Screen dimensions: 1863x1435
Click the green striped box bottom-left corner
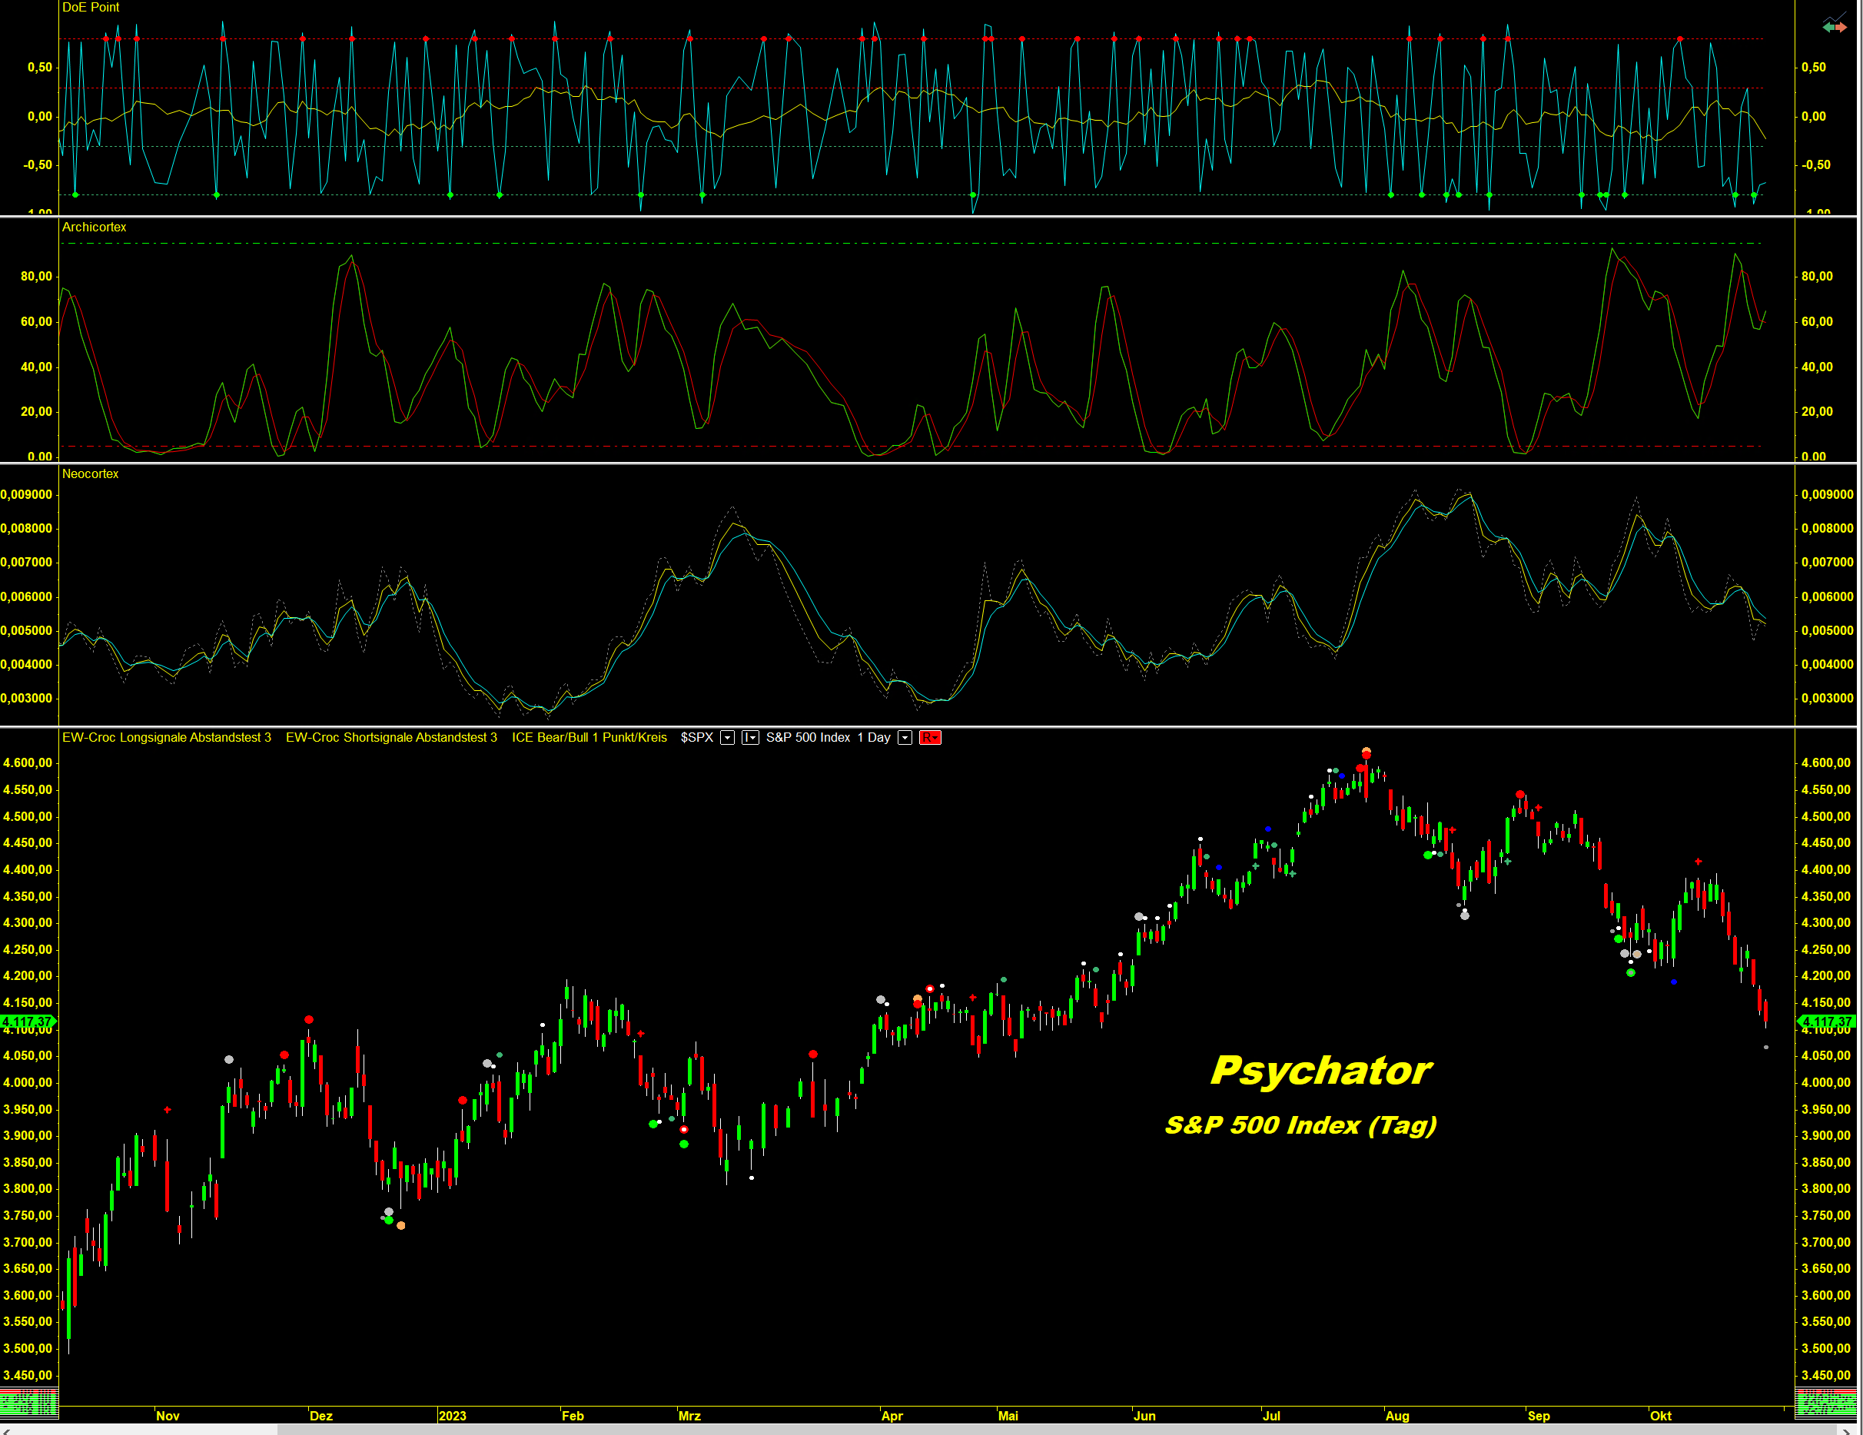click(x=29, y=1402)
